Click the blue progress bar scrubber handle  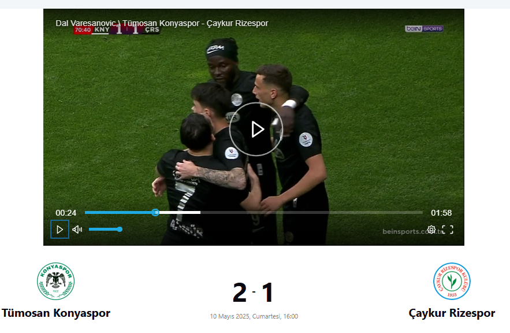tap(155, 213)
